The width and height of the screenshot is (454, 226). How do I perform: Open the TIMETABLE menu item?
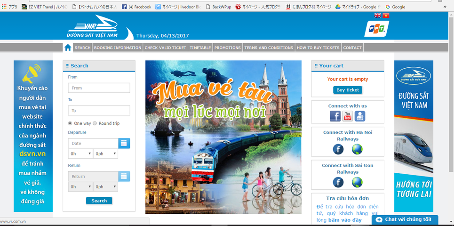[x=200, y=48]
